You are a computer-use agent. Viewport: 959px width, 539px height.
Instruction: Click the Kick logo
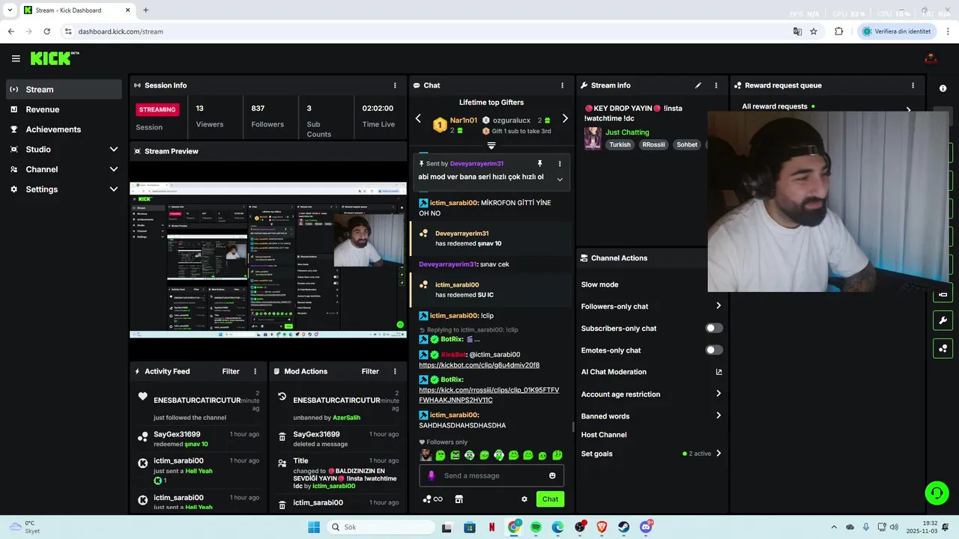[55, 58]
